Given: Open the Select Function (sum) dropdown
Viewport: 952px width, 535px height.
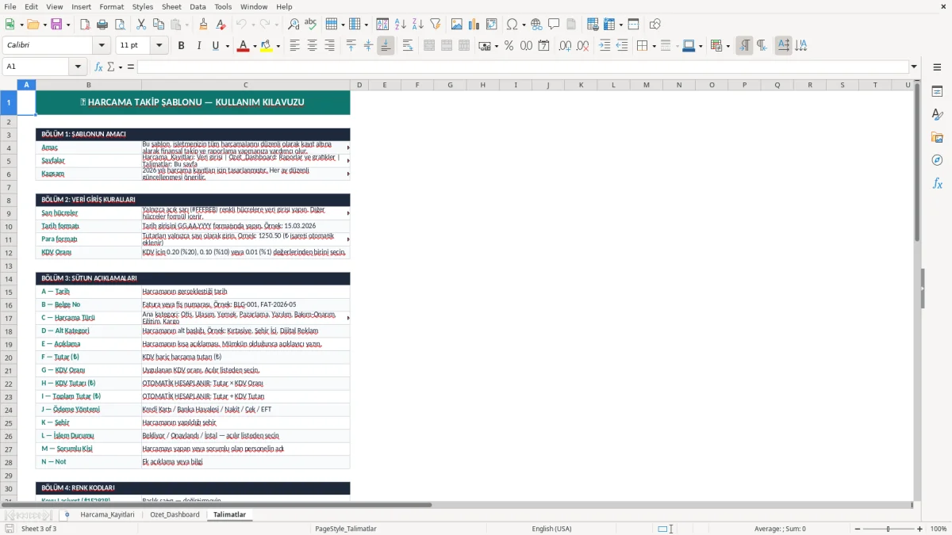Looking at the screenshot, I should coord(121,67).
